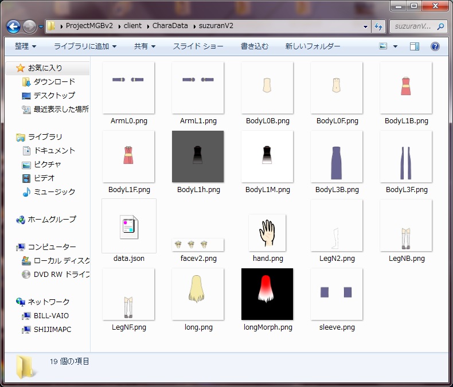Expand the ライブラリに追加 dropdown

click(x=85, y=46)
